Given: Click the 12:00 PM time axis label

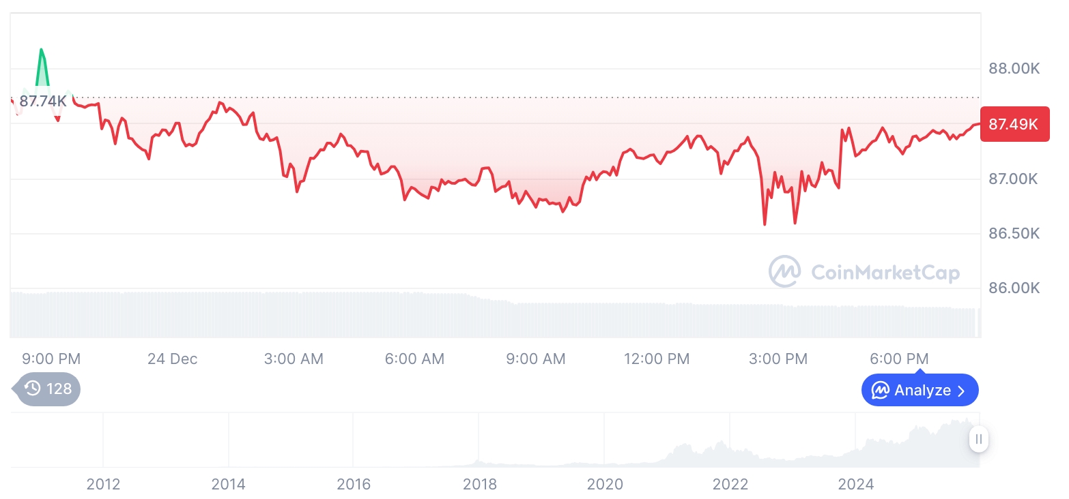Looking at the screenshot, I should [x=657, y=359].
